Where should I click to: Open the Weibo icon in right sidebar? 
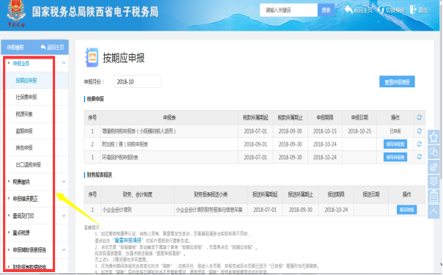[x=433, y=166]
